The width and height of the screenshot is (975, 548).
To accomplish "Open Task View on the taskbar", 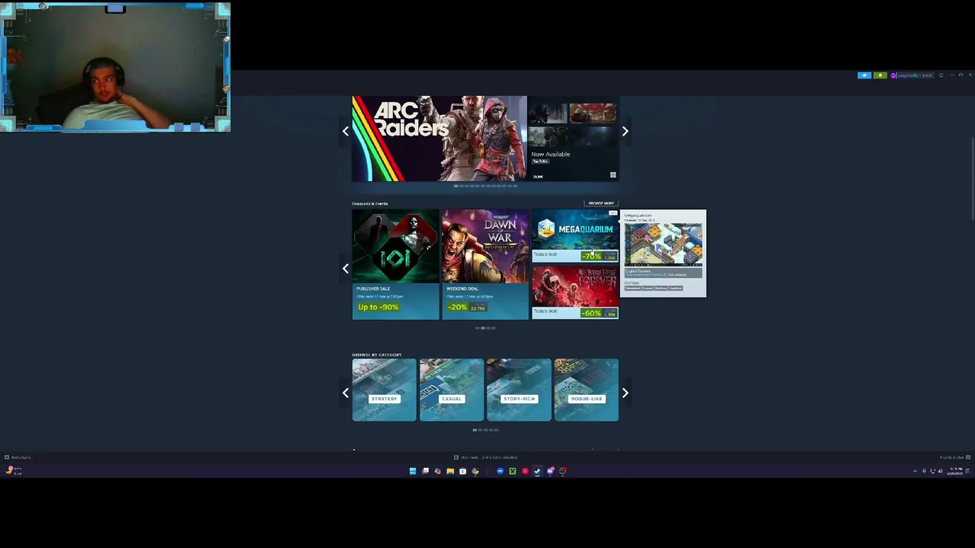I will click(425, 471).
